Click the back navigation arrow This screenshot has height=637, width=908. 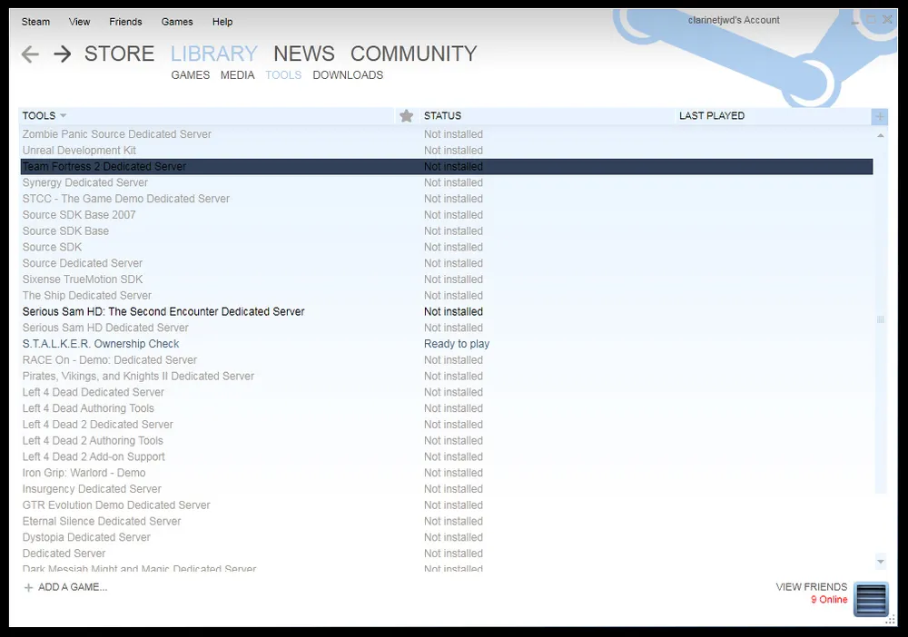[30, 54]
